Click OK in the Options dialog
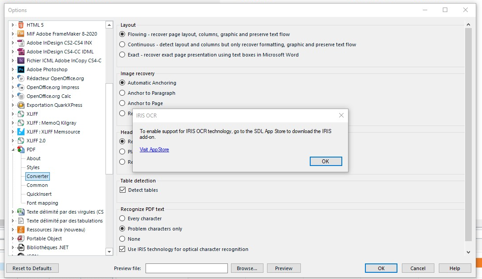482x279 pixels. (381, 268)
